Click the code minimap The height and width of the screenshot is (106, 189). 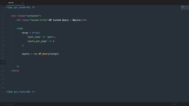[x=185, y=7]
